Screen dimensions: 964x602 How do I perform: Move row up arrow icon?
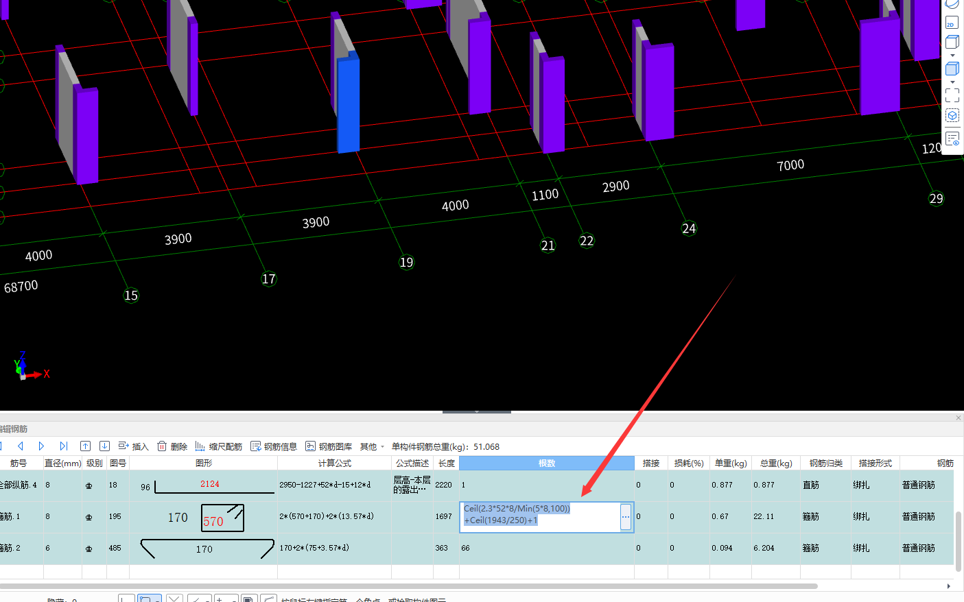pyautogui.click(x=85, y=446)
